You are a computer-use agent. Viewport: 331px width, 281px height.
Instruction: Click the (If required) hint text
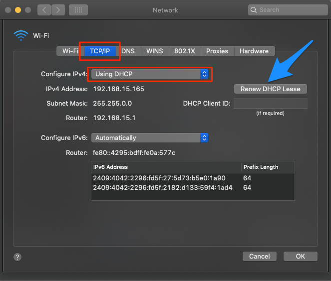point(271,113)
